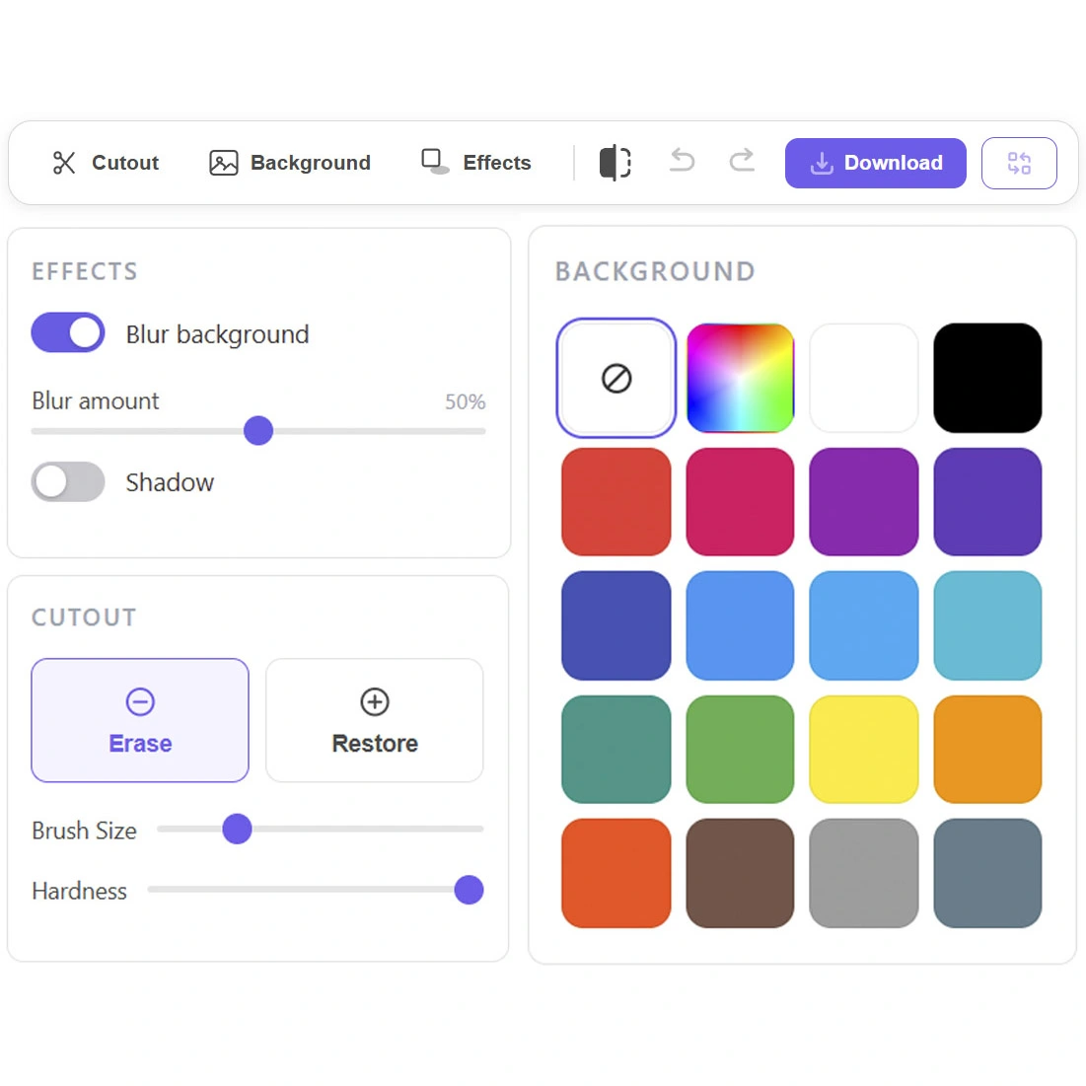Choose the white background swatch
This screenshot has width=1086, height=1086.
[864, 378]
